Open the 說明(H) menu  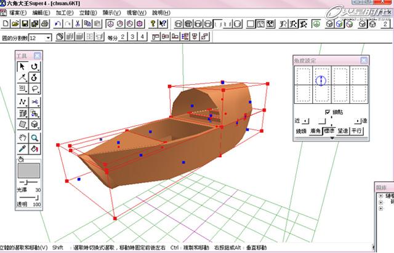click(x=161, y=12)
